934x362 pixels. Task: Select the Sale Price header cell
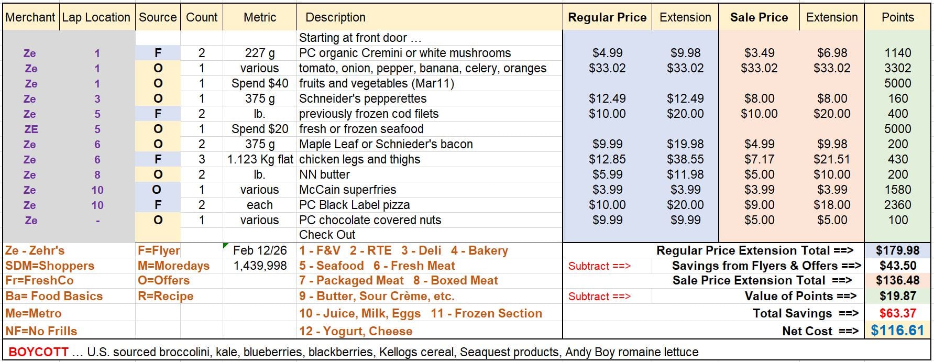(759, 17)
